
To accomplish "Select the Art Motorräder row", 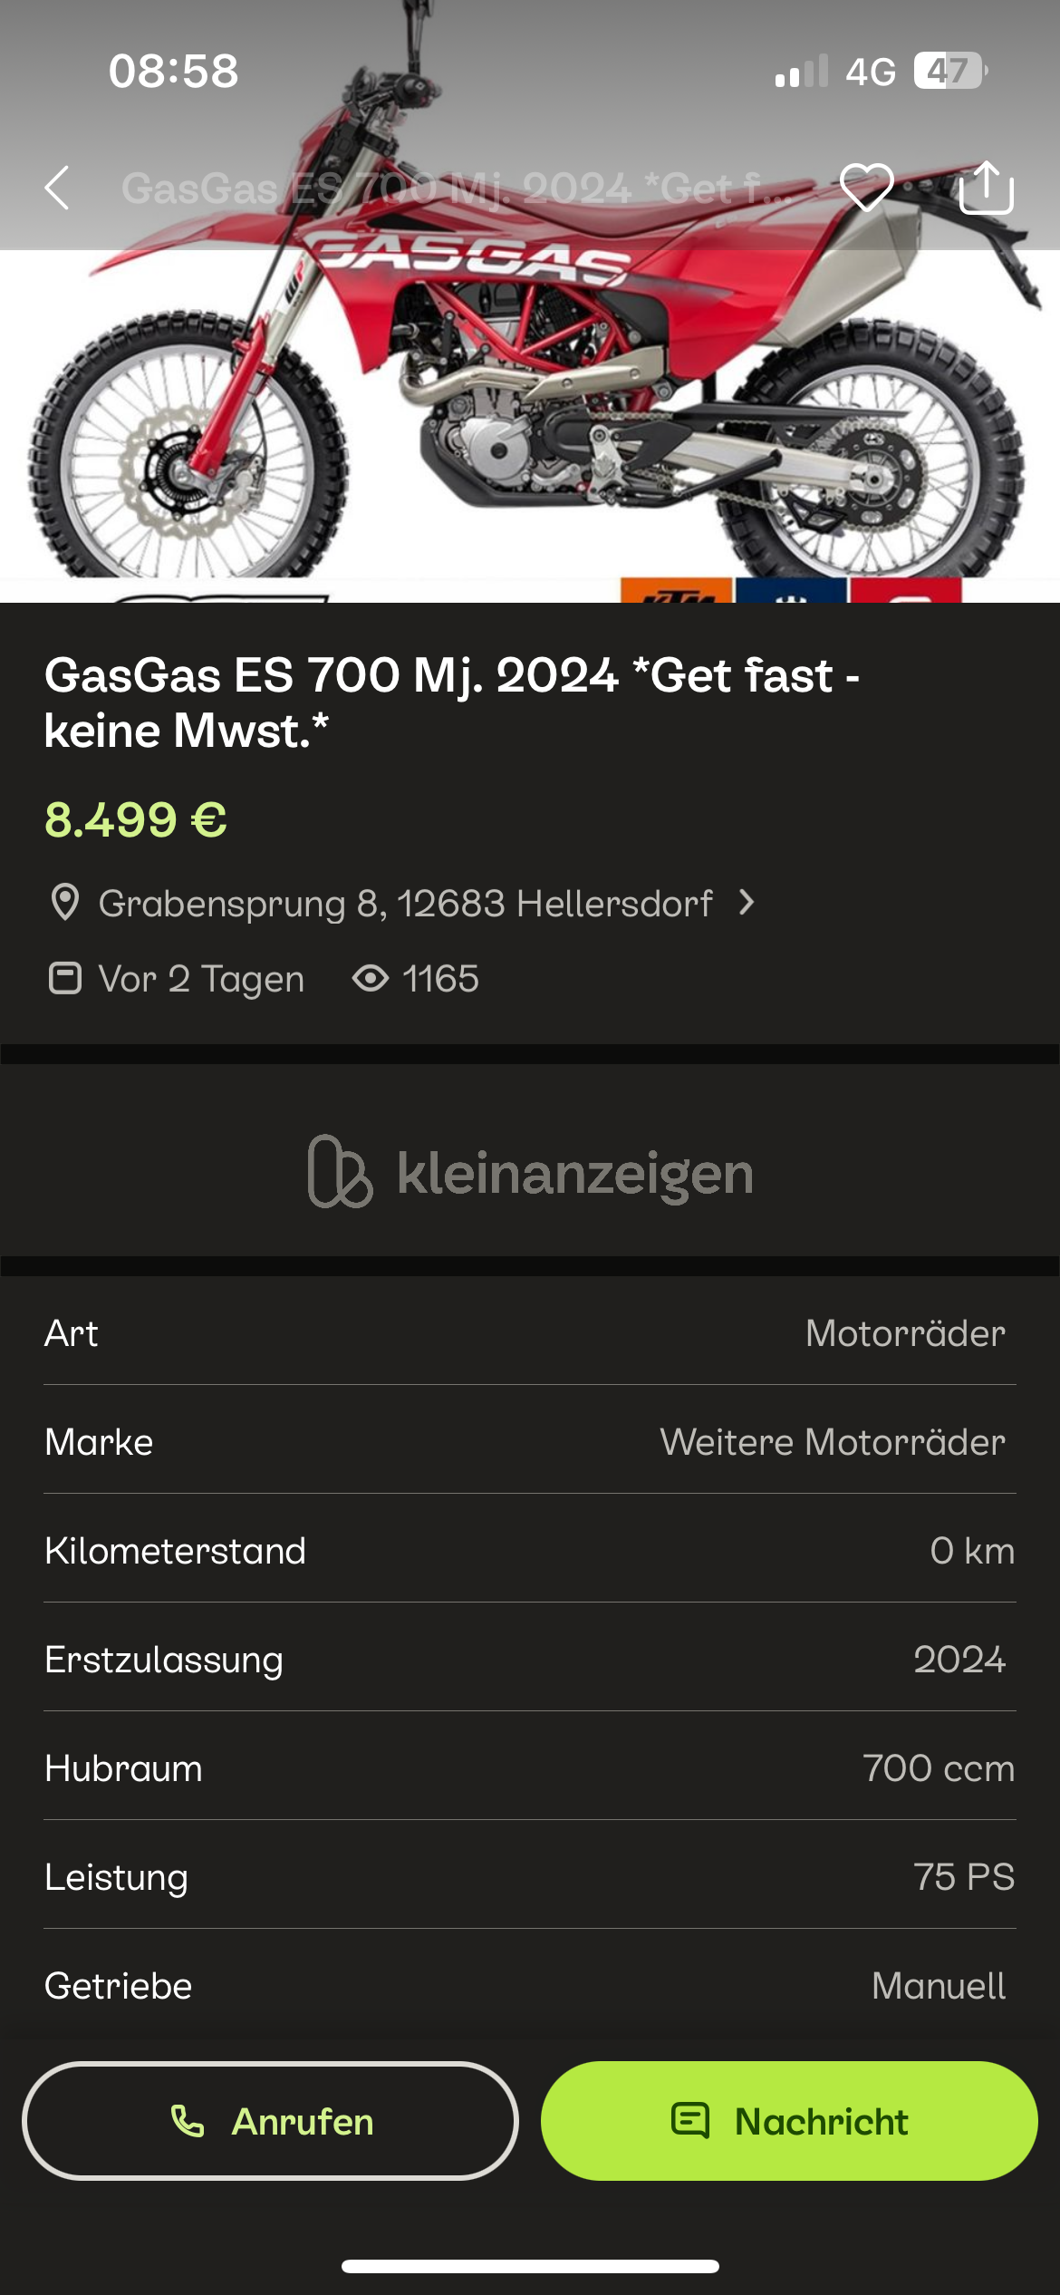I will click(x=530, y=1333).
